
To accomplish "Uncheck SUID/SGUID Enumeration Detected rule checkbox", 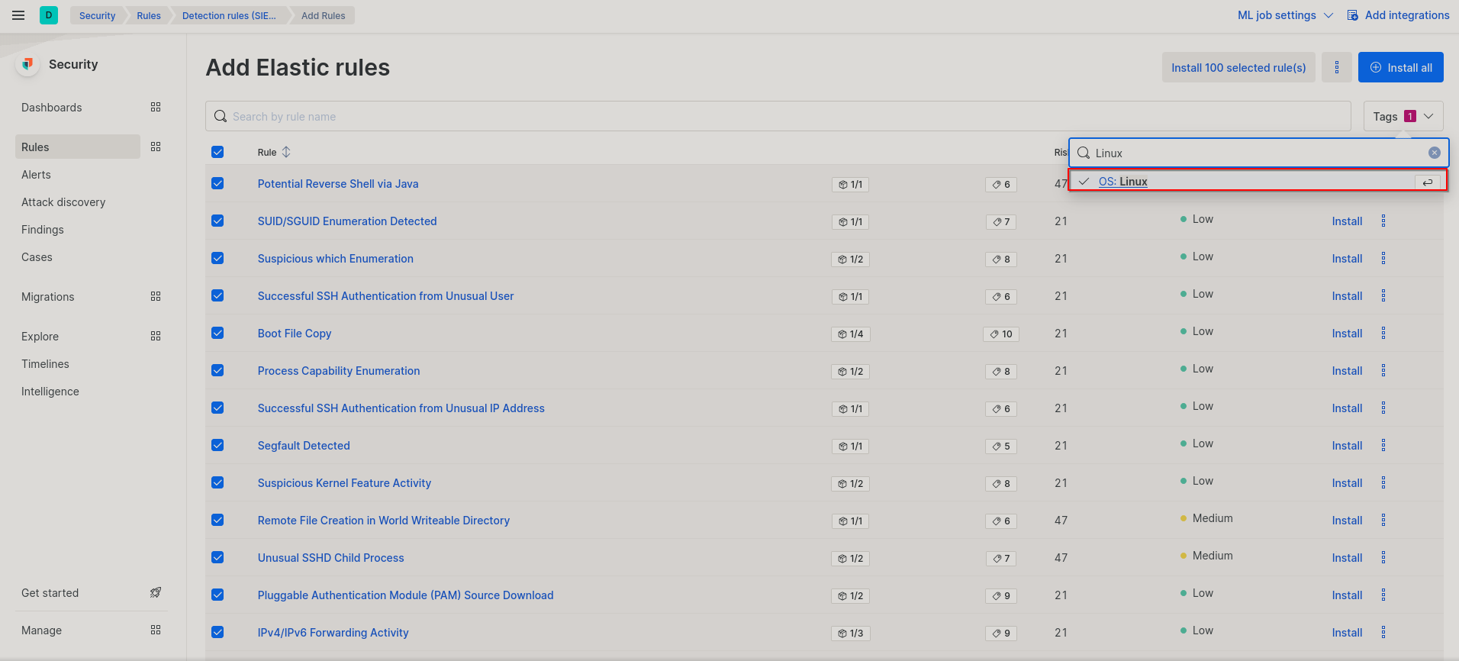I will pyautogui.click(x=217, y=221).
